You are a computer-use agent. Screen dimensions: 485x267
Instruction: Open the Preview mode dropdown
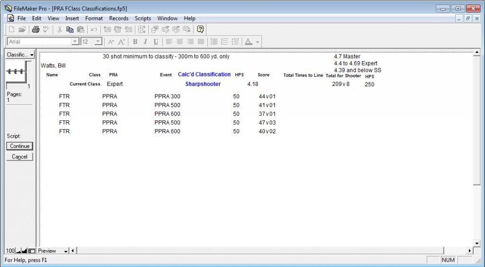click(x=53, y=251)
